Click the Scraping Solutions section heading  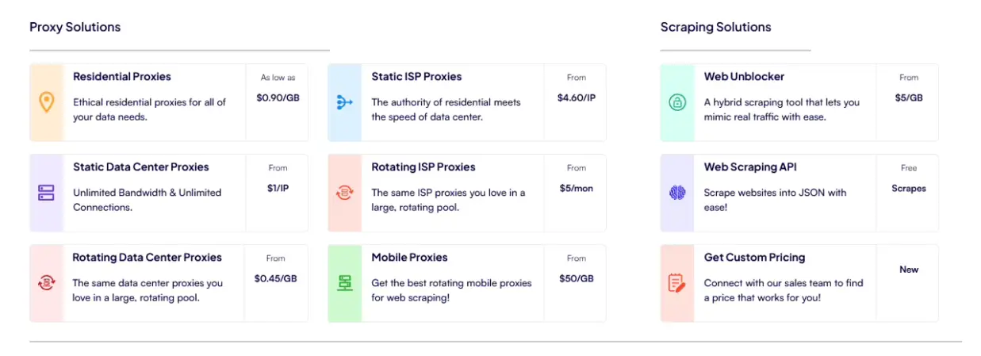pos(715,27)
